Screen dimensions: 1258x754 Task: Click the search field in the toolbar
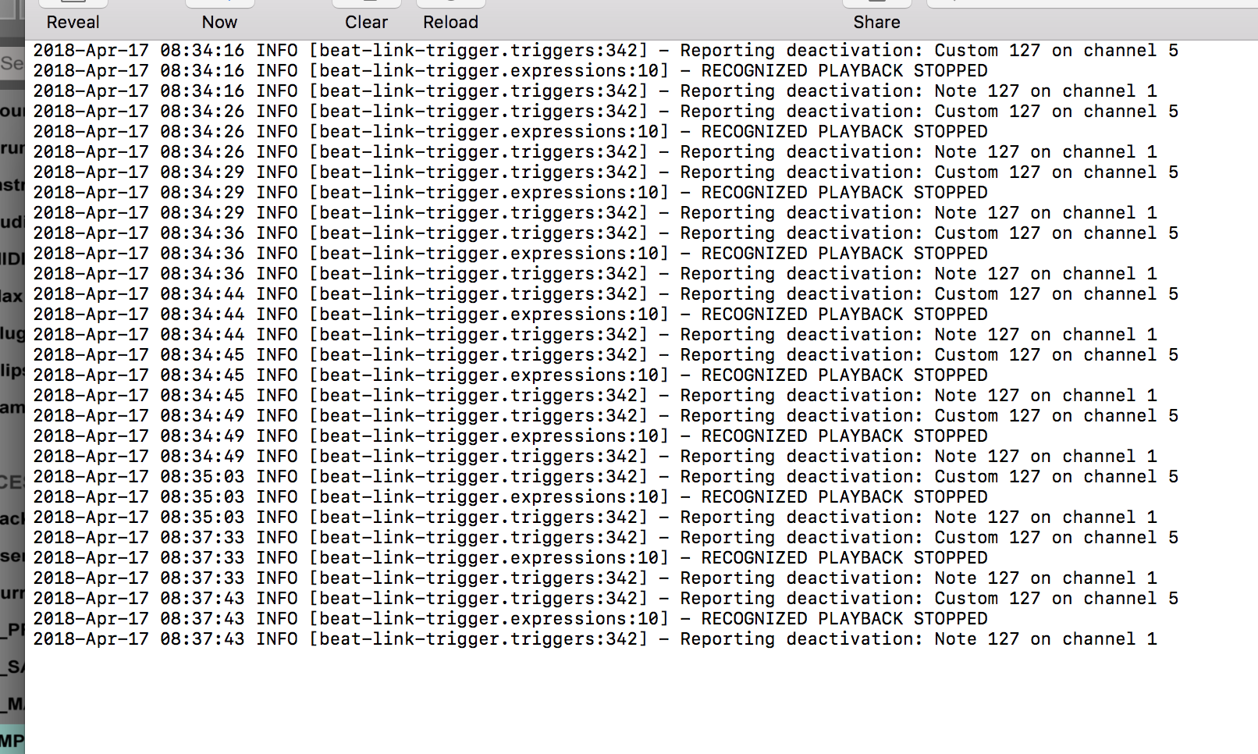(x=1092, y=4)
